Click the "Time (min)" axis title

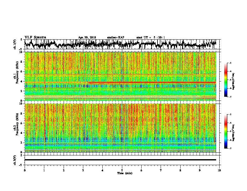coord(125,173)
